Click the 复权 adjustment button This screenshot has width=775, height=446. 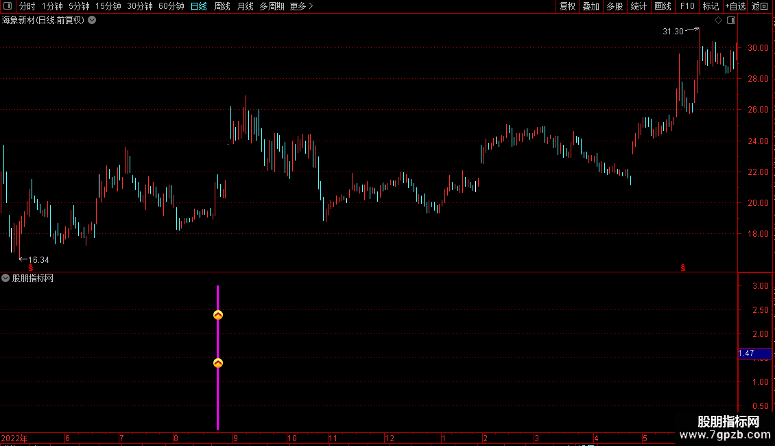[x=567, y=6]
